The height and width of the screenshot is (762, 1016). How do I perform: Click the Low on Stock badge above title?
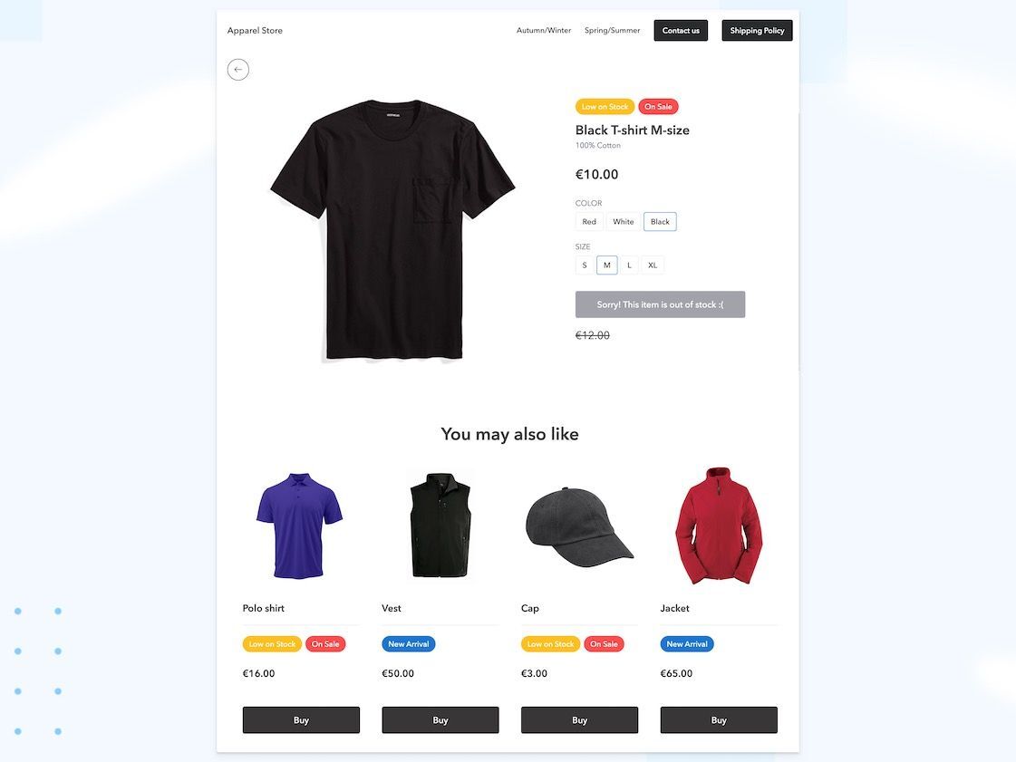click(x=605, y=106)
